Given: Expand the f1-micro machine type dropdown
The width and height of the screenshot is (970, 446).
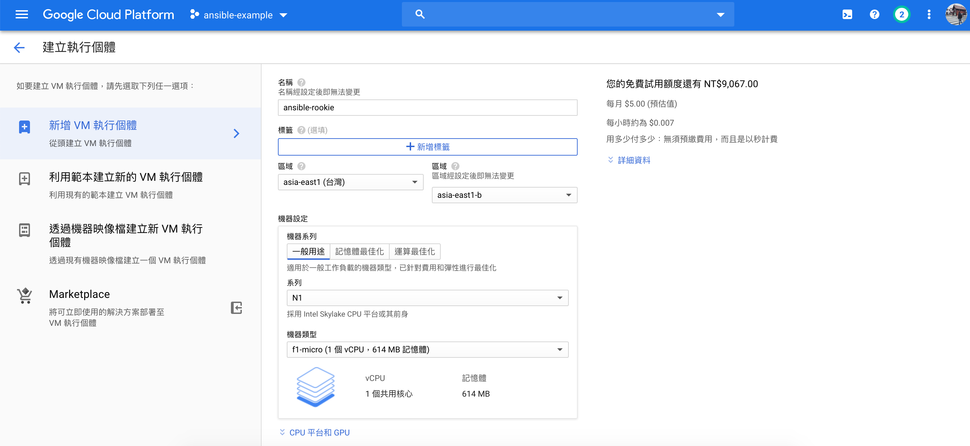Looking at the screenshot, I should (x=427, y=350).
